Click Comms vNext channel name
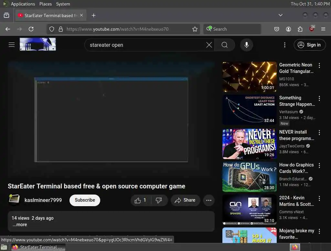Viewport: 331px width, 251px height. click(x=291, y=212)
